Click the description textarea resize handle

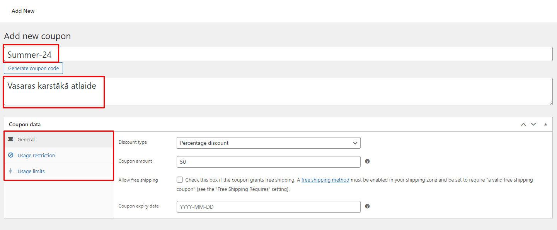tap(550, 103)
